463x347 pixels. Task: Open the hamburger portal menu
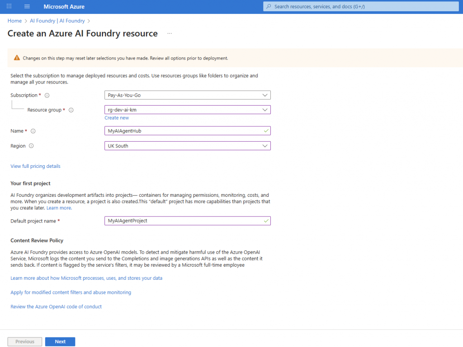27,7
